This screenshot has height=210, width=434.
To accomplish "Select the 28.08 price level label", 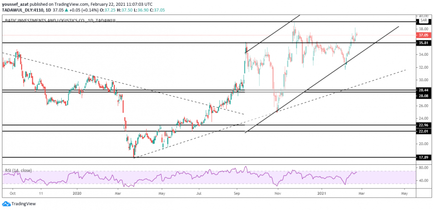I will tap(424, 95).
